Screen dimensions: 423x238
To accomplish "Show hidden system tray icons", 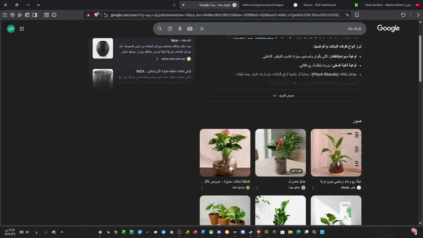I will 62,232.
